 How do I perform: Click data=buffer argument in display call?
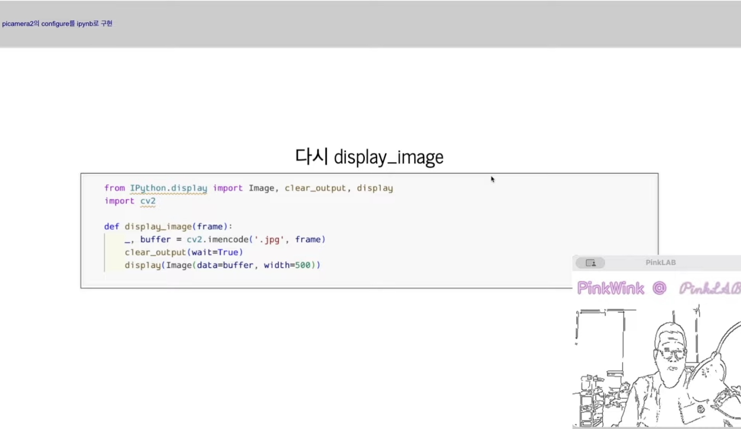coord(225,265)
